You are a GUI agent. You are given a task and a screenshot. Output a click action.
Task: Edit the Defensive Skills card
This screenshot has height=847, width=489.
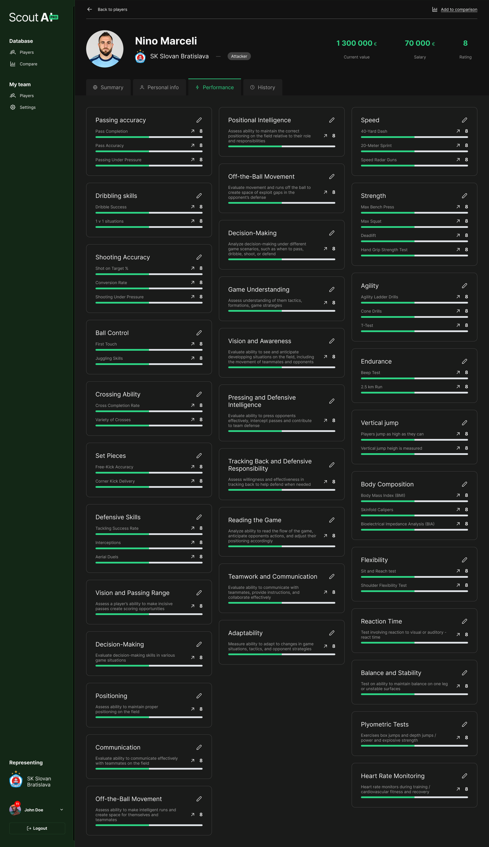tap(199, 517)
